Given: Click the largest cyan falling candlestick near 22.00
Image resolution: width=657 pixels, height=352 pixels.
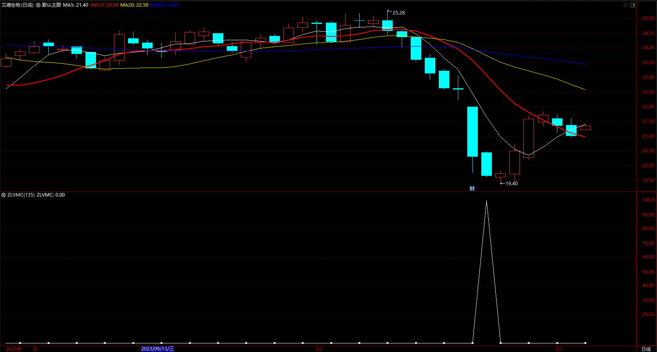Looking at the screenshot, I should [x=472, y=132].
